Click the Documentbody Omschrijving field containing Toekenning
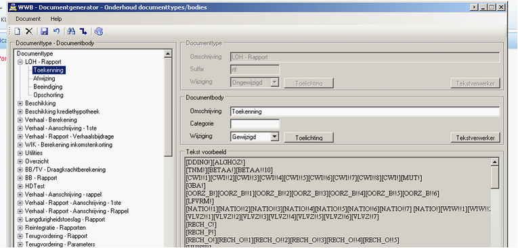The height and width of the screenshot is (248, 518). point(365,111)
